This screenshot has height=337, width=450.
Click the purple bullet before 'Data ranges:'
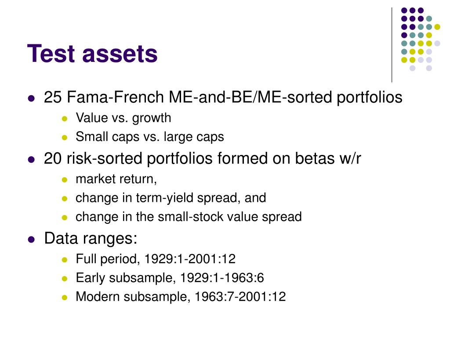[x=31, y=239]
